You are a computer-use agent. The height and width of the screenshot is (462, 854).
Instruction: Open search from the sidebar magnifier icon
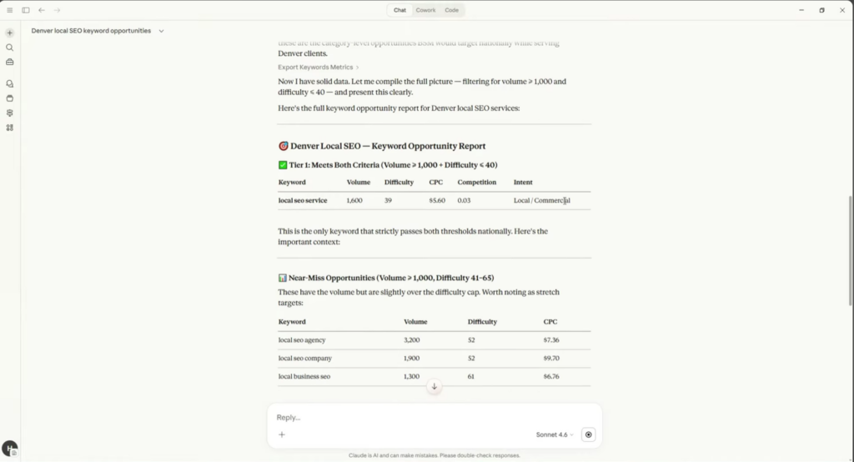tap(10, 48)
